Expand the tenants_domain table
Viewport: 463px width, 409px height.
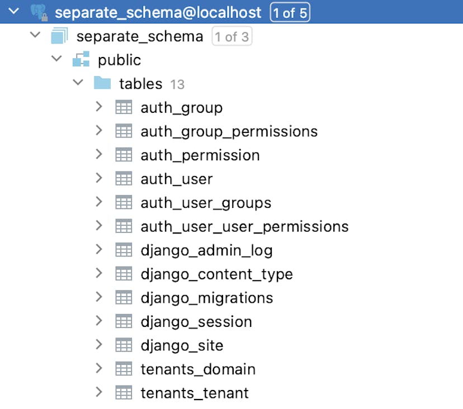[100, 369]
